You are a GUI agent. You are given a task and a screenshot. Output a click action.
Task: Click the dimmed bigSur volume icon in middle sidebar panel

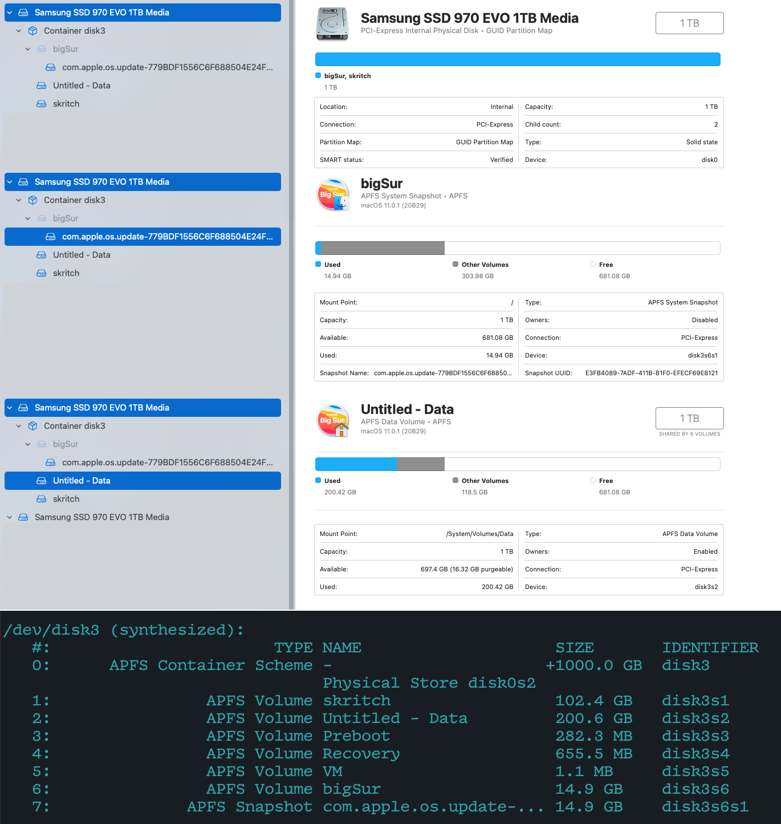(42, 218)
